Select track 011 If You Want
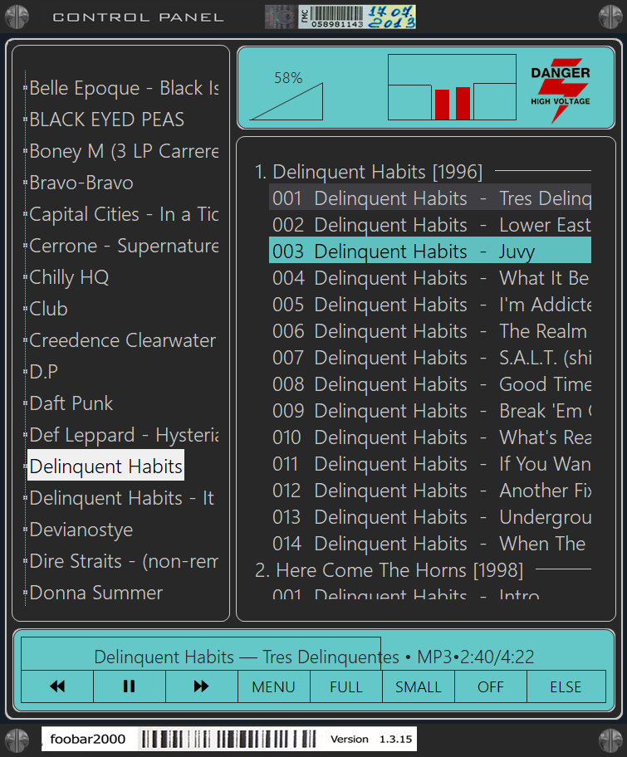Screen dimensions: 627x757 [x=430, y=464]
